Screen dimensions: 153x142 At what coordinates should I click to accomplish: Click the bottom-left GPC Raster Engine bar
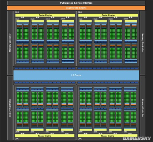point(45,136)
